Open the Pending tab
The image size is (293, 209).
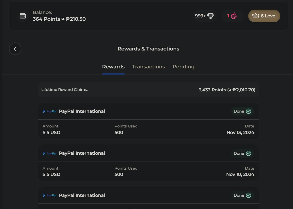(183, 67)
